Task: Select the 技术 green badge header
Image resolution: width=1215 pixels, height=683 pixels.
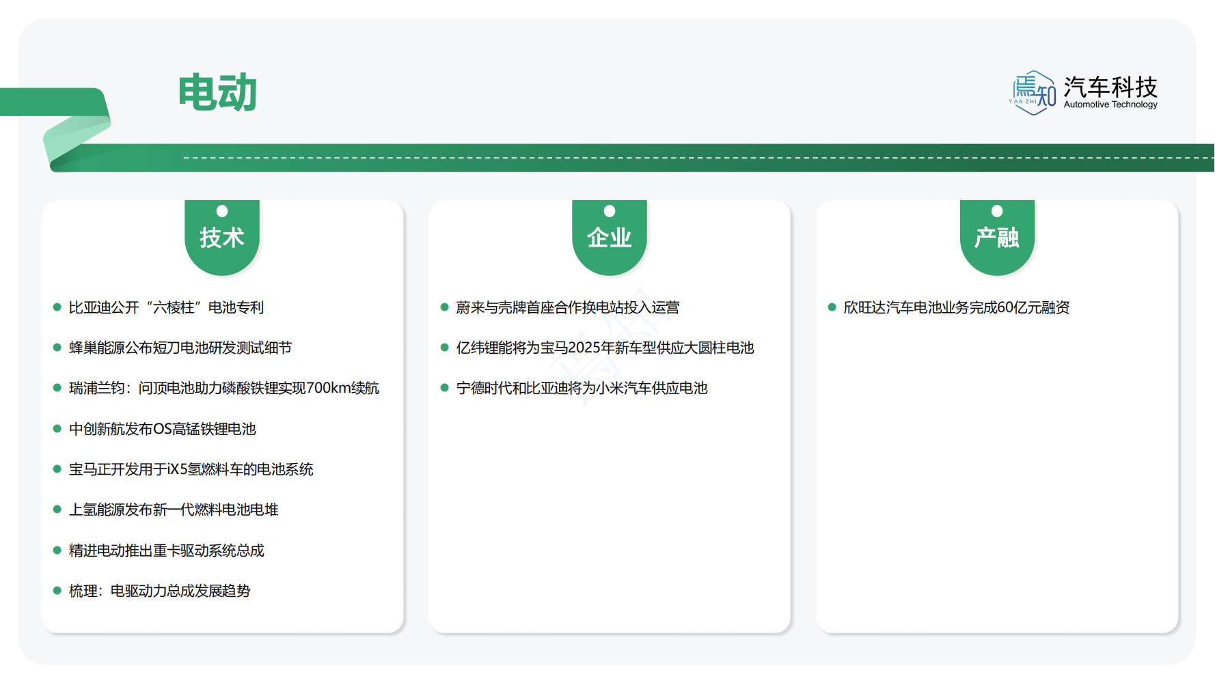Action: [x=222, y=238]
